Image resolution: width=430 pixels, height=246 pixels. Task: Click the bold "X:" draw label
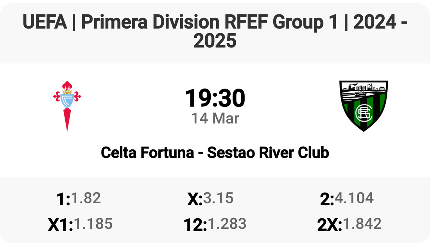tap(195, 199)
